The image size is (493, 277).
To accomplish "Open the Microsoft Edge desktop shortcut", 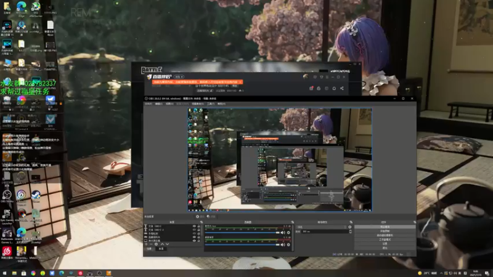I will 22,8.
